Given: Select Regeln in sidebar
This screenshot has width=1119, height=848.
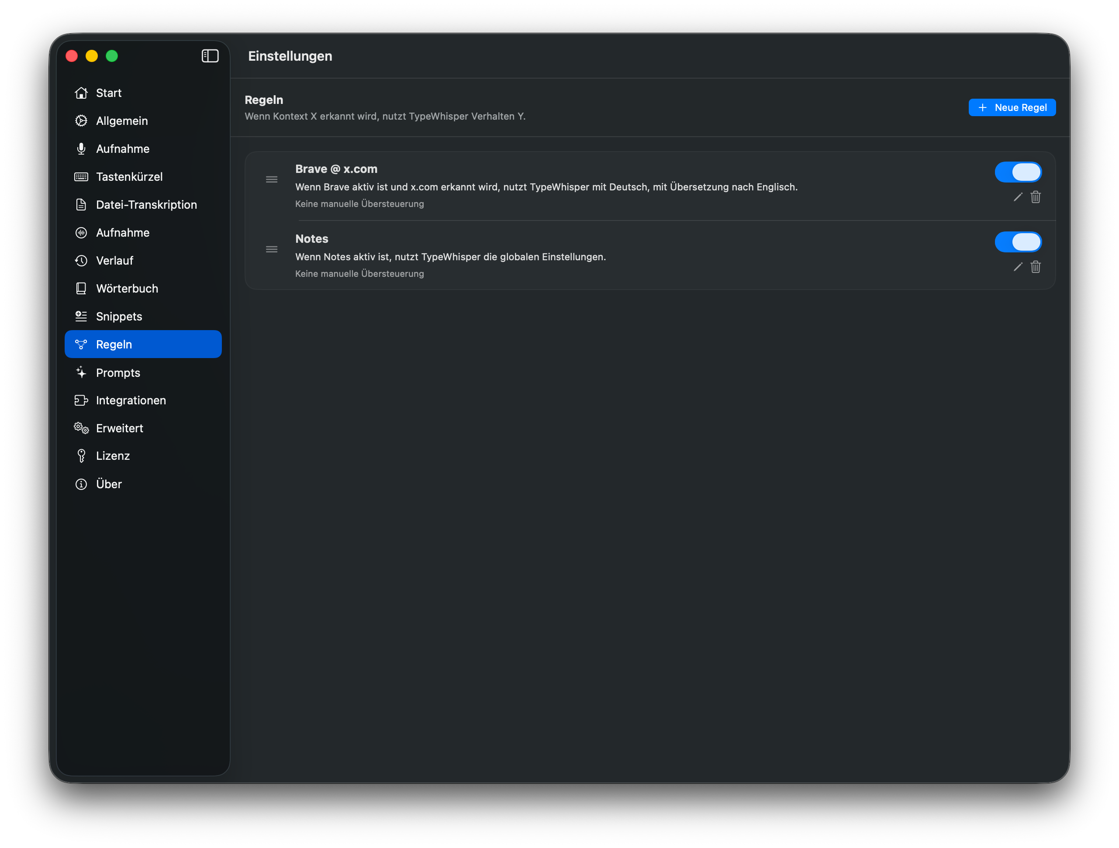Looking at the screenshot, I should pyautogui.click(x=143, y=345).
